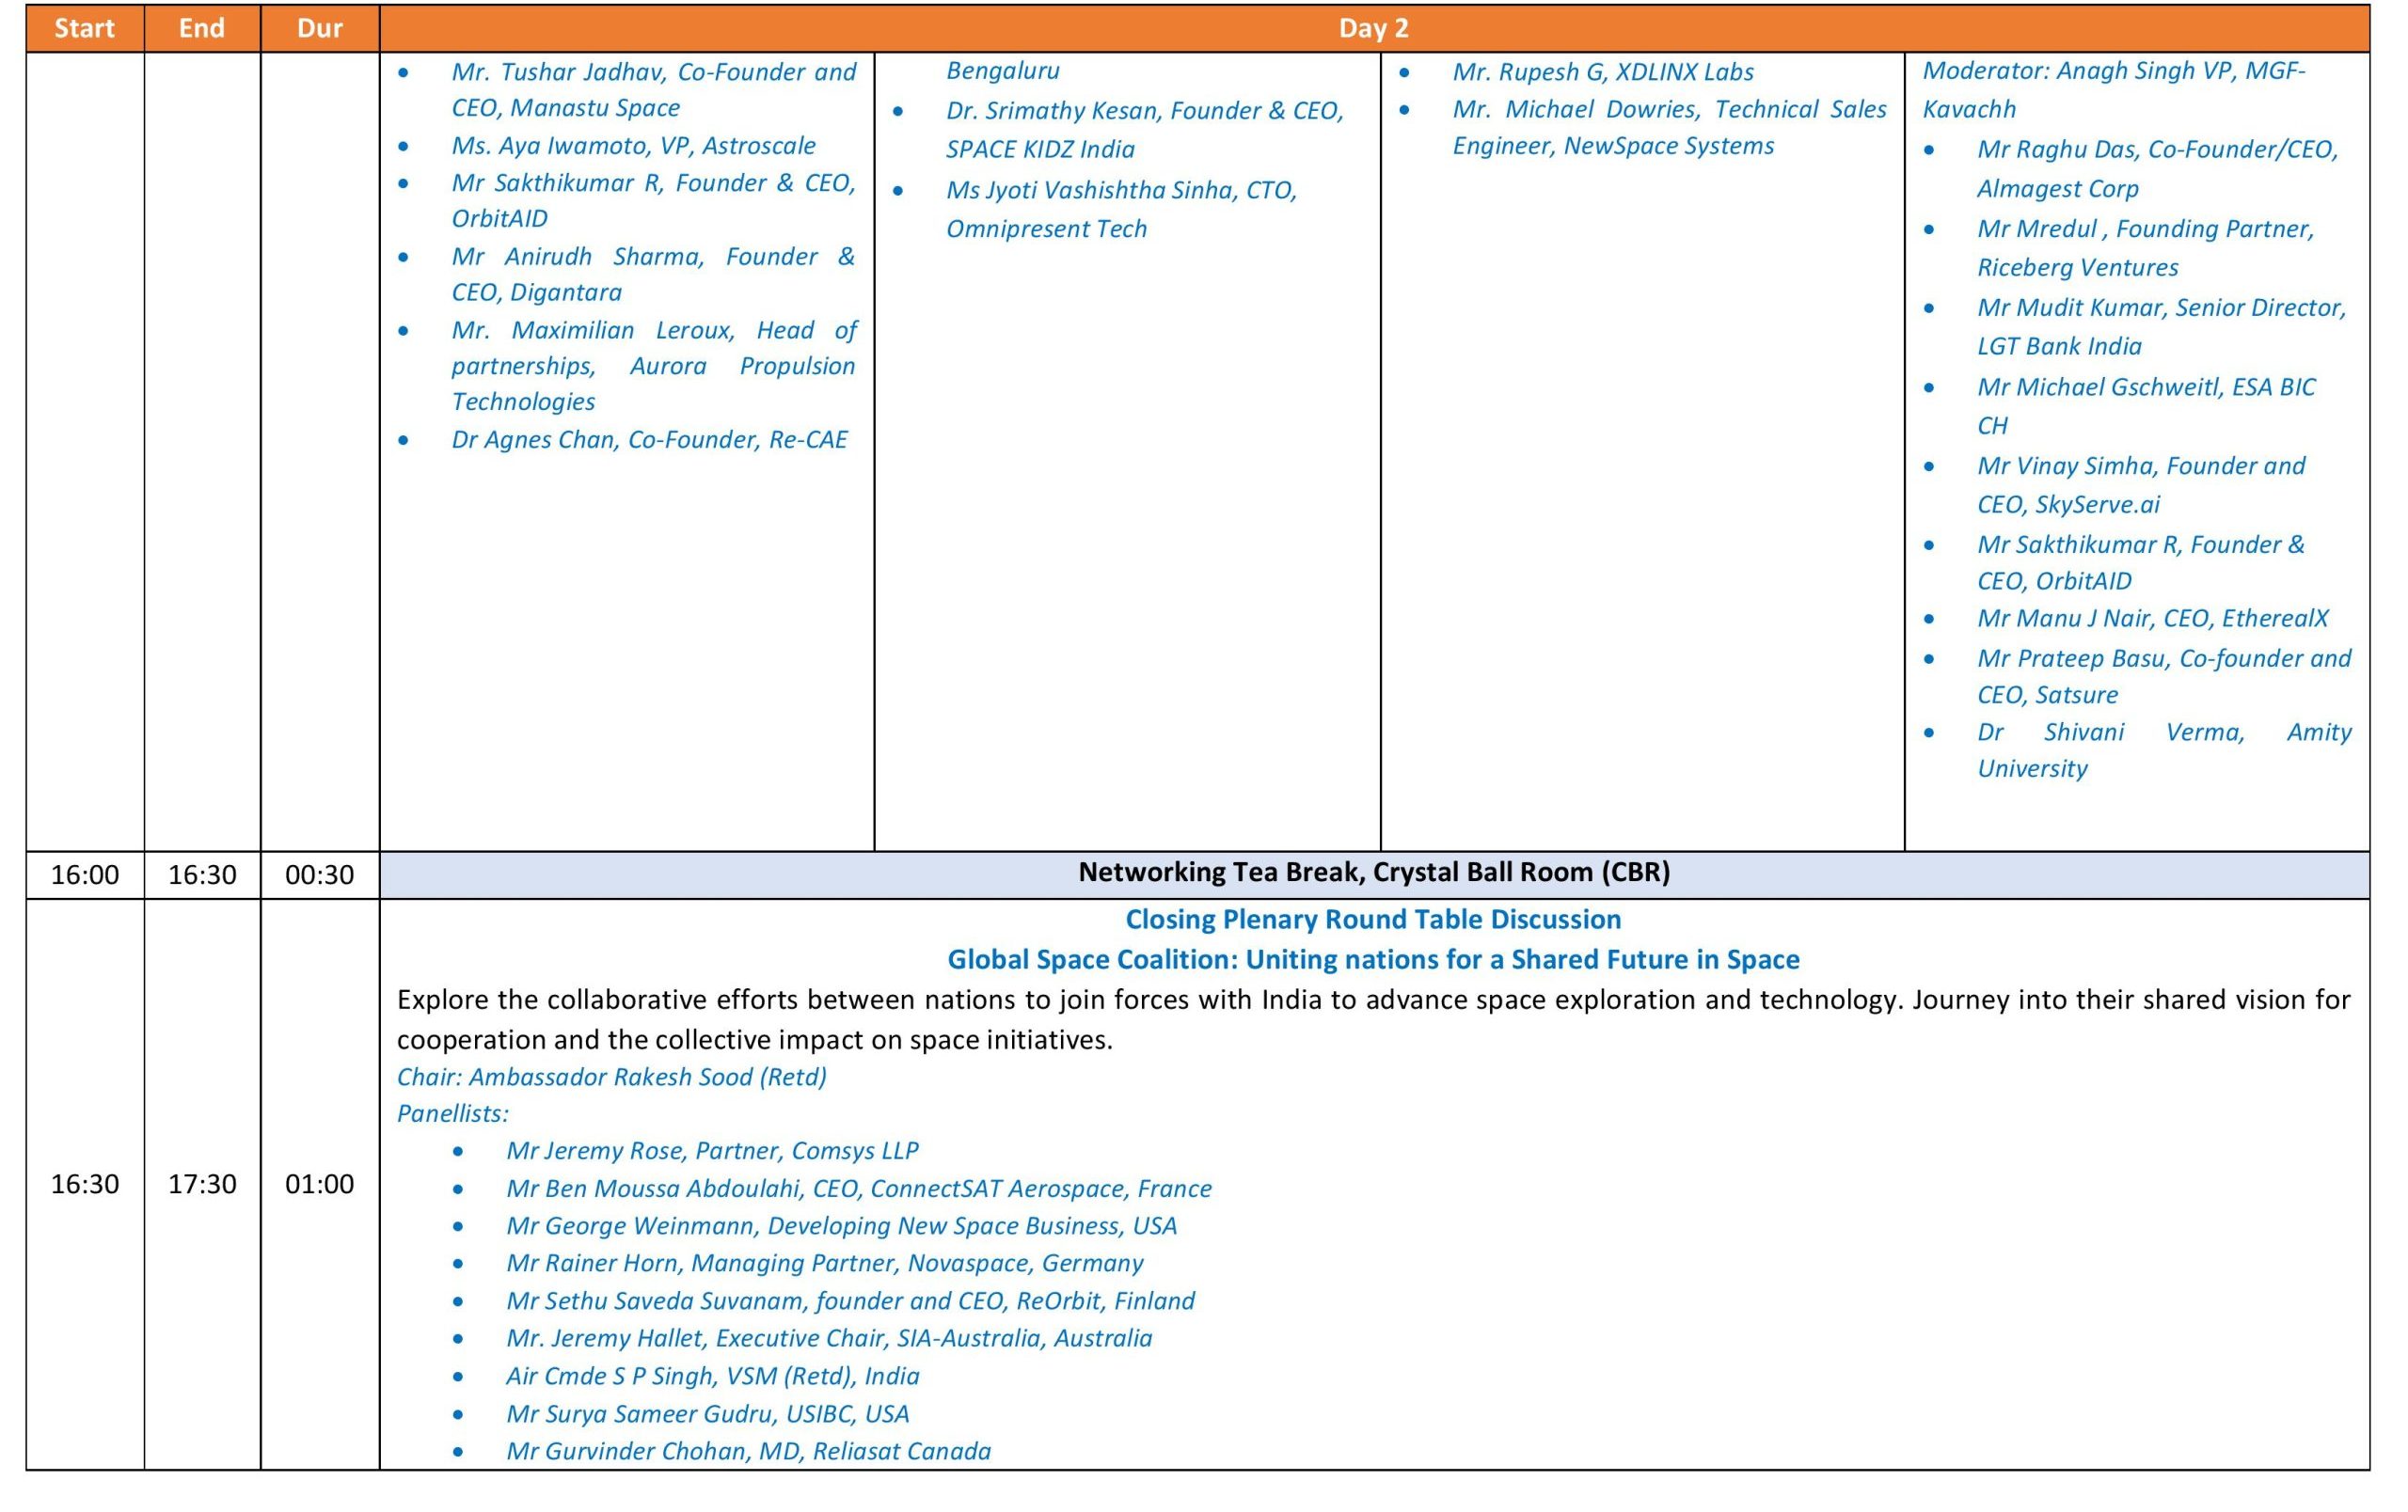Viewport: 2408px width, 1512px height.
Task: Click Mr Manu J Nair, EtherealX
Action: tap(2152, 619)
